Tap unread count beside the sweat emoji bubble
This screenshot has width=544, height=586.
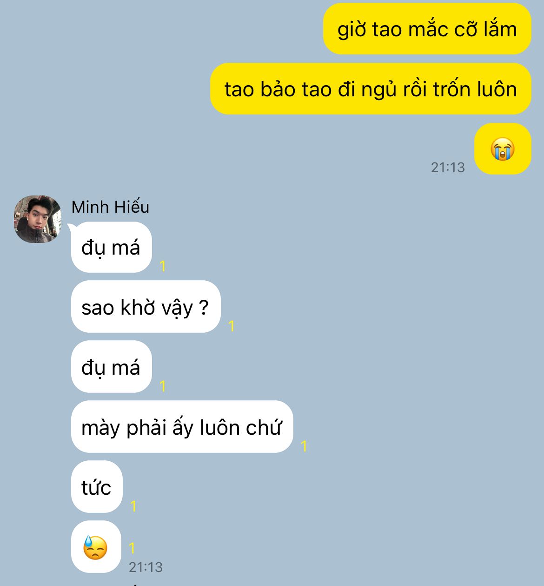132,548
